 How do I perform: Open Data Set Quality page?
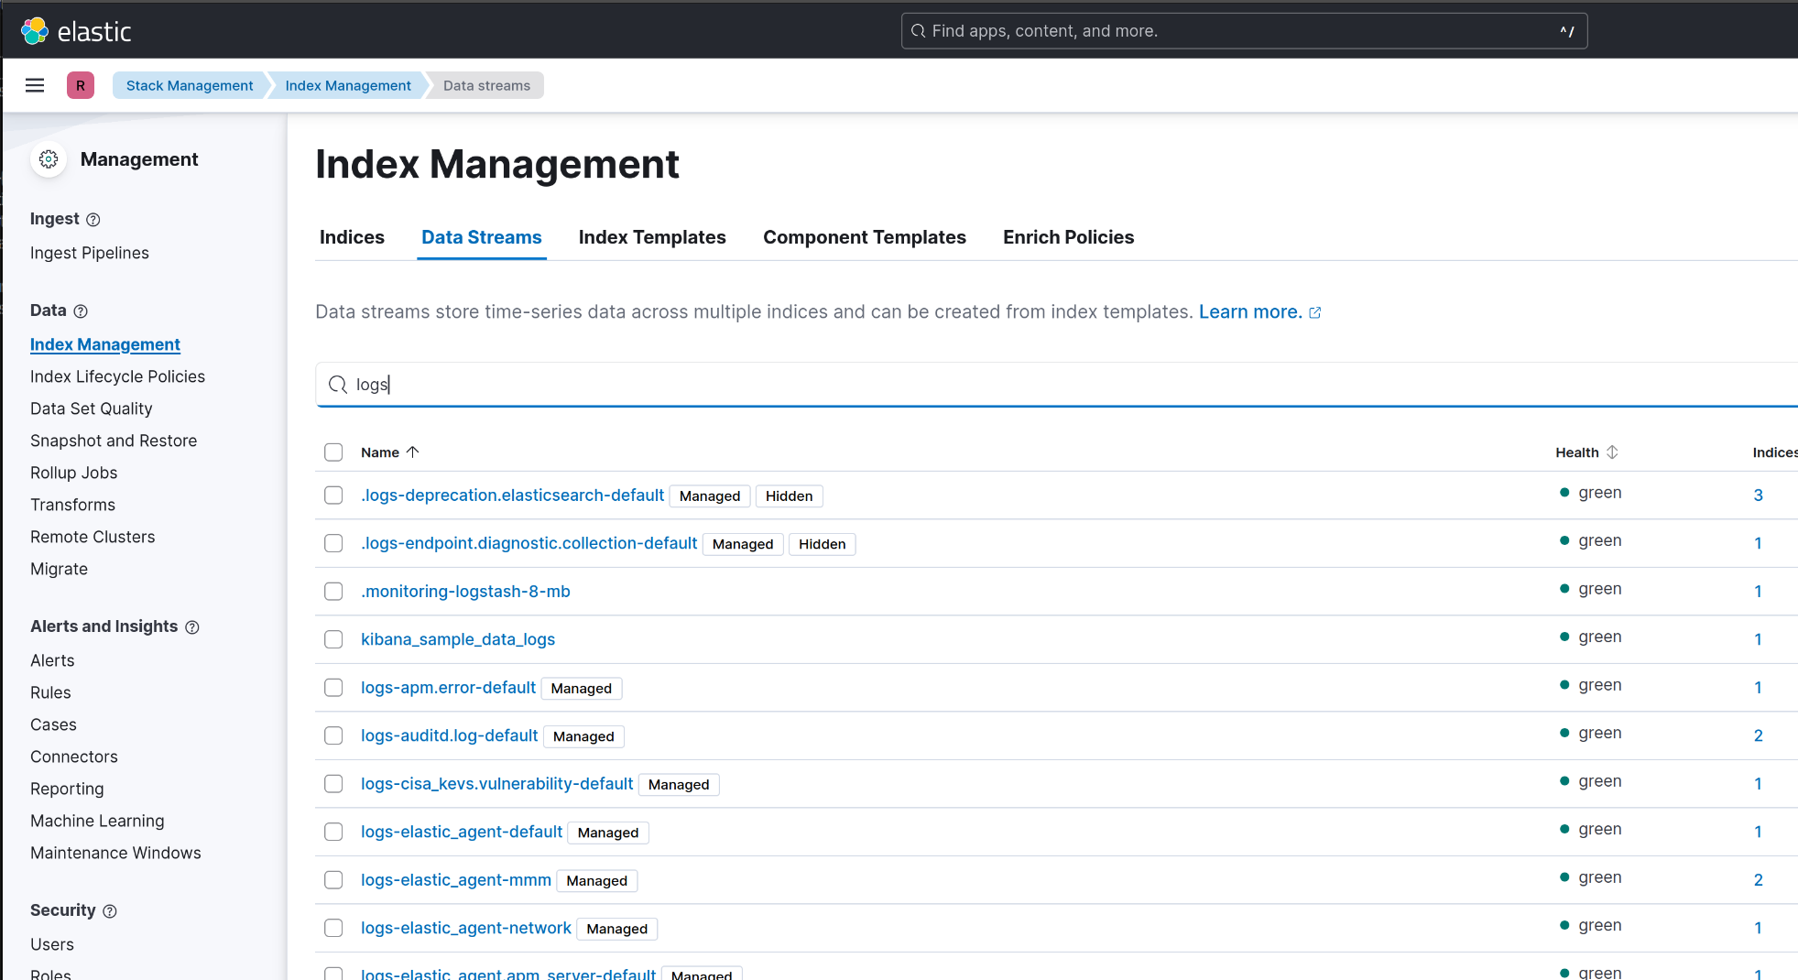click(x=91, y=408)
